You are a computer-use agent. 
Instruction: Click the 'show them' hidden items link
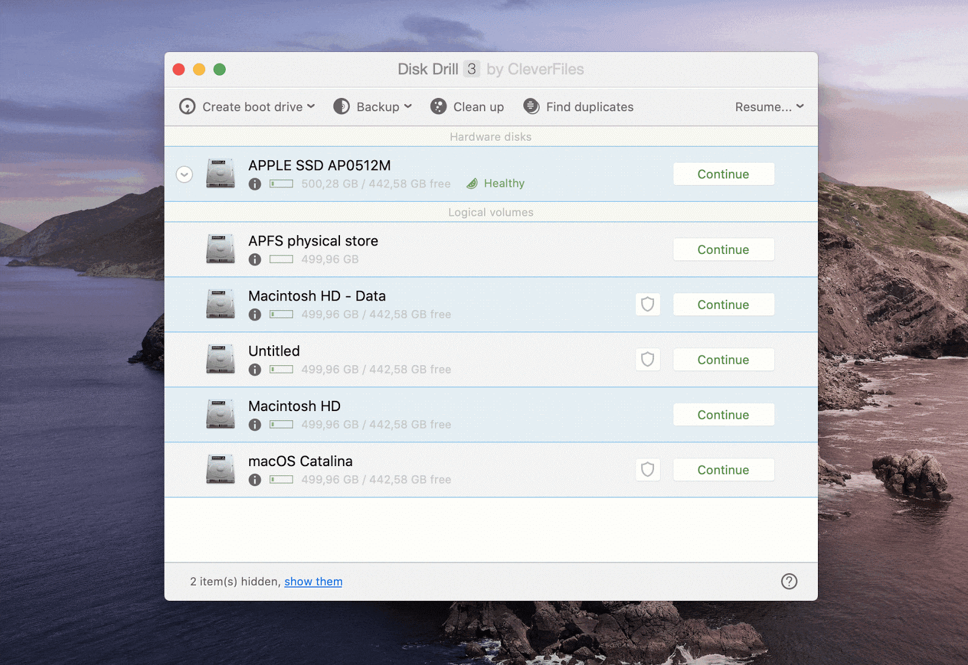click(x=313, y=582)
